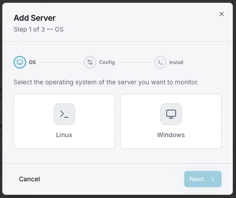The image size is (236, 198).
Task: Click the OS step monitor icon
Action: 20,62
